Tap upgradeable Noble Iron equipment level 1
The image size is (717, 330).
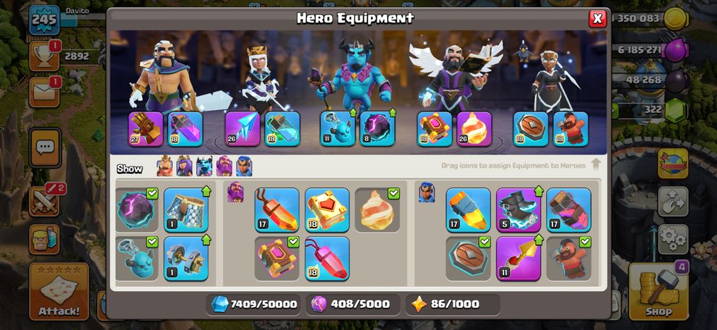pyautogui.click(x=186, y=258)
